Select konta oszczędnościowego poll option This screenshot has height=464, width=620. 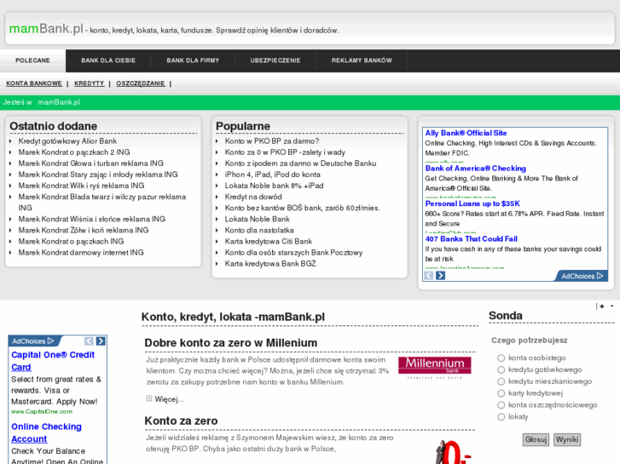[501, 405]
